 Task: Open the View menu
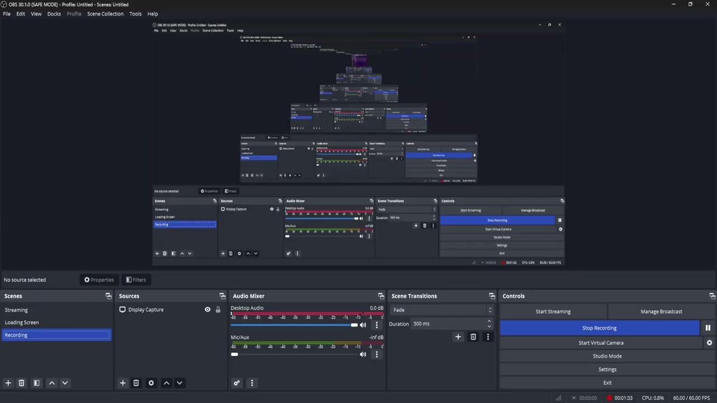point(36,13)
